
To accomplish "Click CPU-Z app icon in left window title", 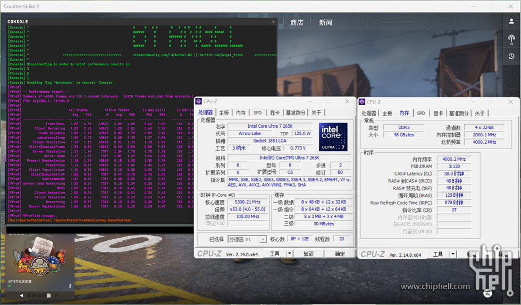I will tap(199, 101).
